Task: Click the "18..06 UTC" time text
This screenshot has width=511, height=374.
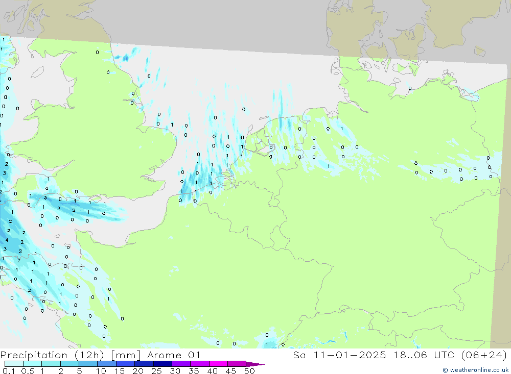Action: click(424, 355)
